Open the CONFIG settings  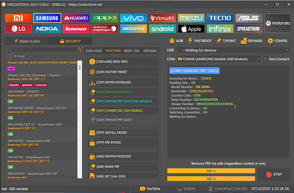tap(277, 41)
